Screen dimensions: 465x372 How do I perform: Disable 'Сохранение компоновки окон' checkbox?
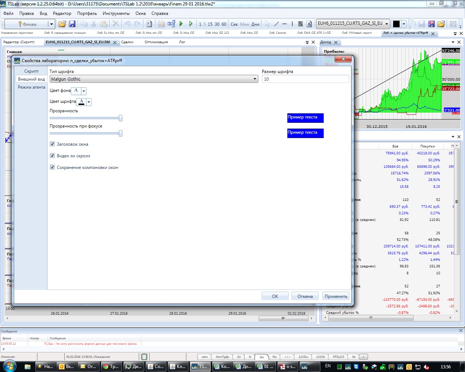(x=52, y=167)
